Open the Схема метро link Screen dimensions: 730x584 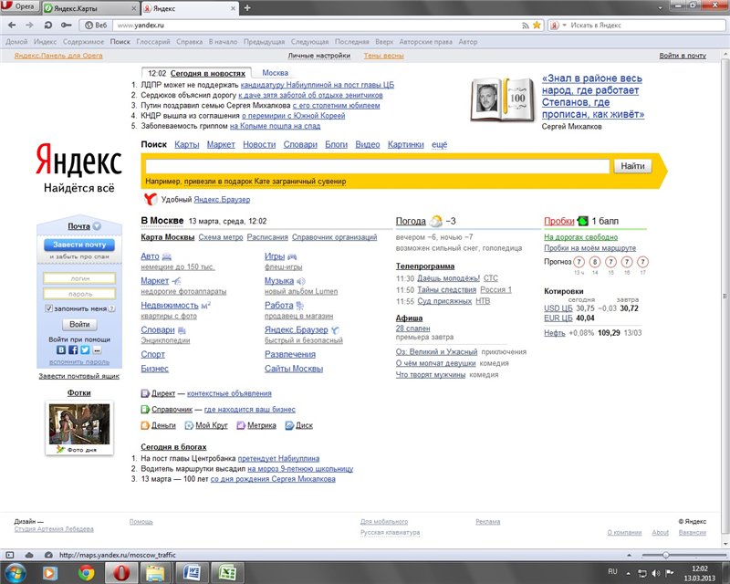221,237
